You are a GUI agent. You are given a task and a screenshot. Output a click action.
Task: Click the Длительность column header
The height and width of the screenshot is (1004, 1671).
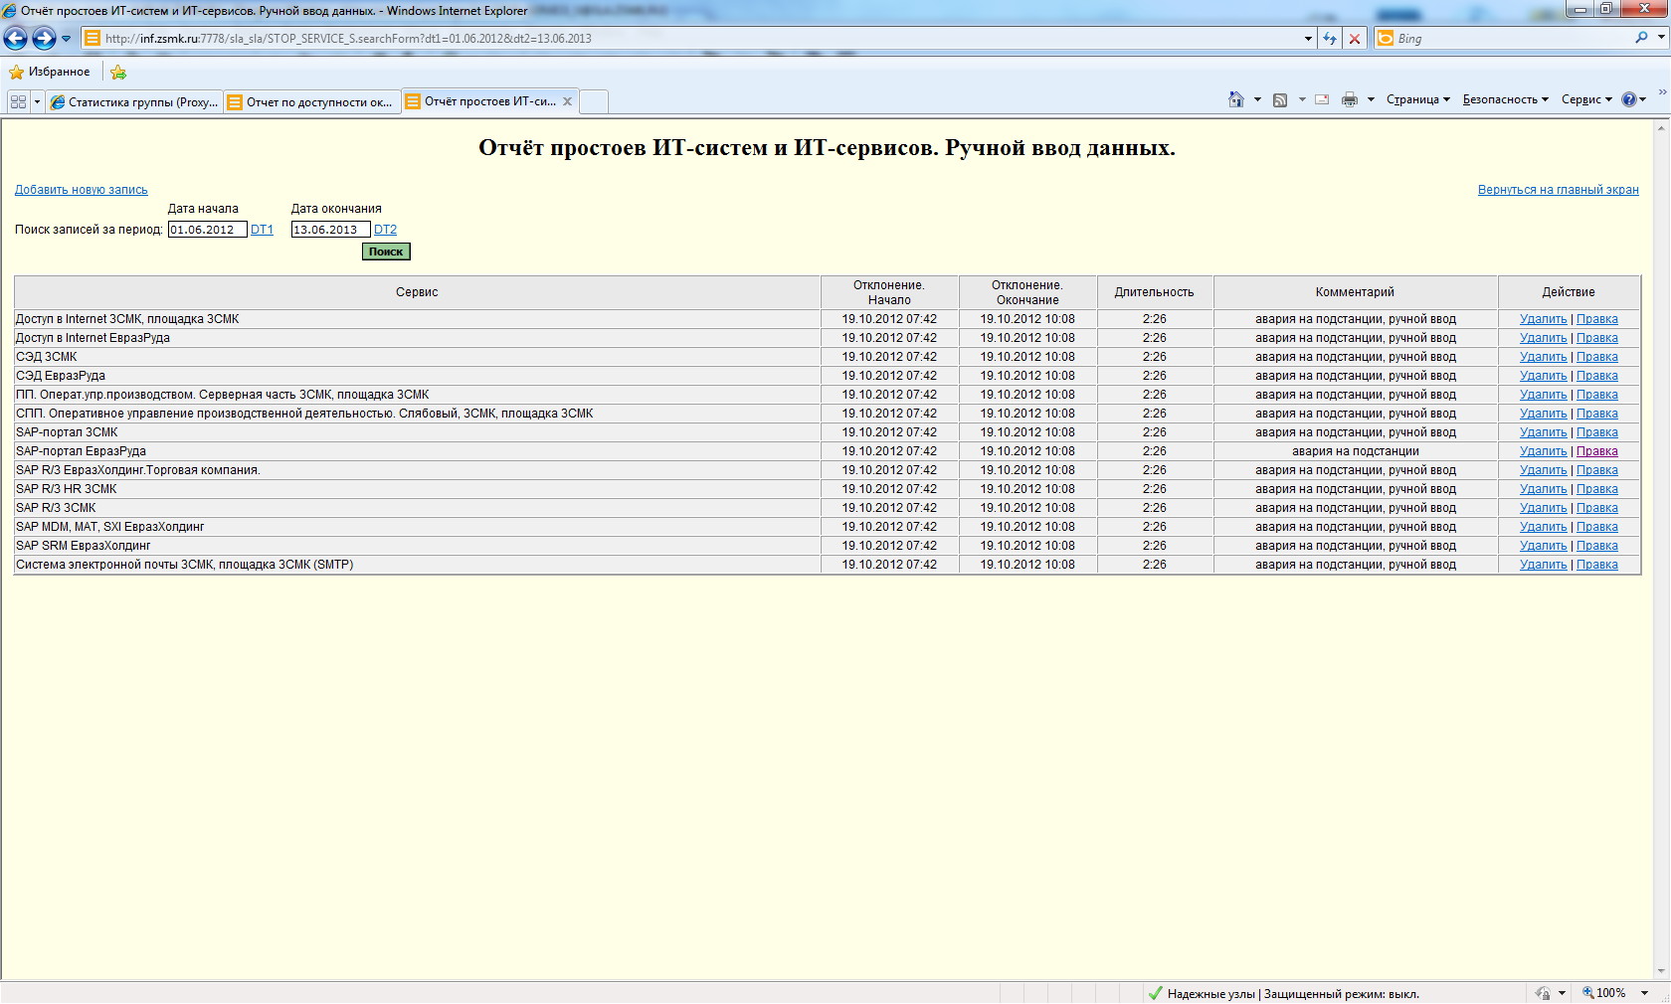pos(1154,292)
